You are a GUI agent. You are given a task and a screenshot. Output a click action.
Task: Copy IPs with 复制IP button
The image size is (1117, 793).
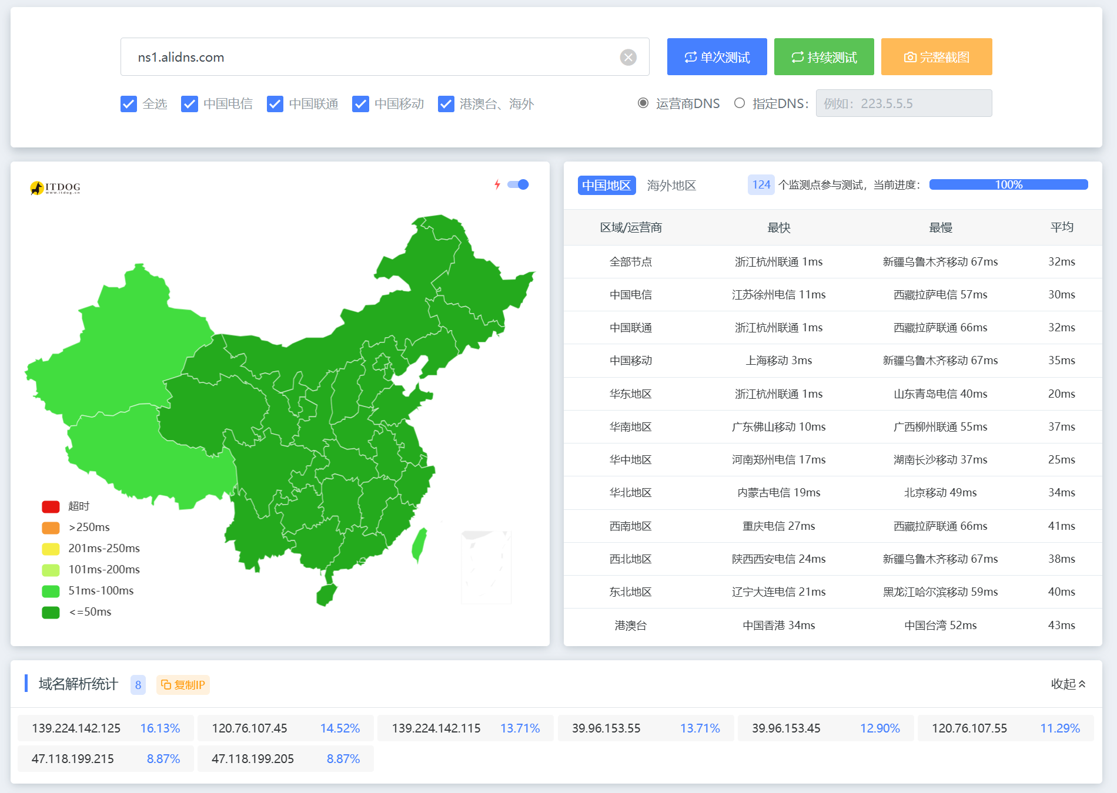pyautogui.click(x=183, y=685)
